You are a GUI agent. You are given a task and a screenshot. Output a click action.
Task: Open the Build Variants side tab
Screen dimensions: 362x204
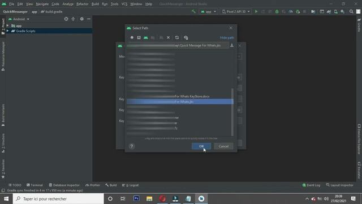click(x=3, y=115)
